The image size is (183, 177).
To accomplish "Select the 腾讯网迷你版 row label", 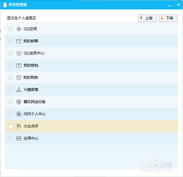I will 35,102.
